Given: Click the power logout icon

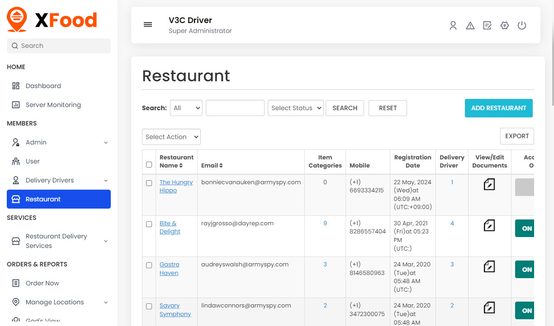Looking at the screenshot, I should pos(522,26).
